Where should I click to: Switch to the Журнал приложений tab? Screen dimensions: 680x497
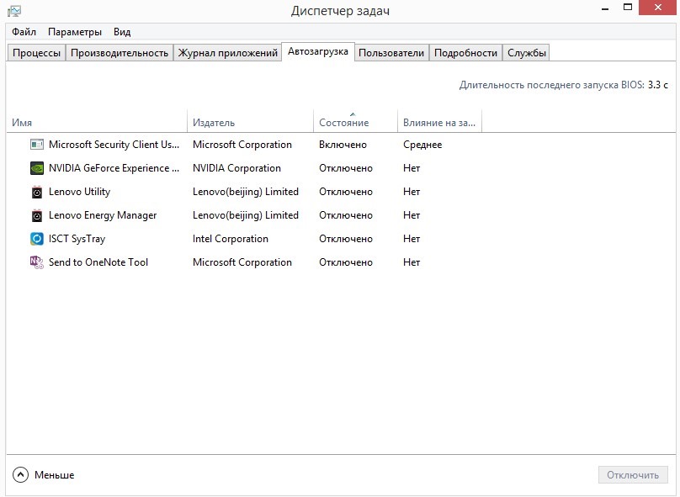click(x=228, y=53)
